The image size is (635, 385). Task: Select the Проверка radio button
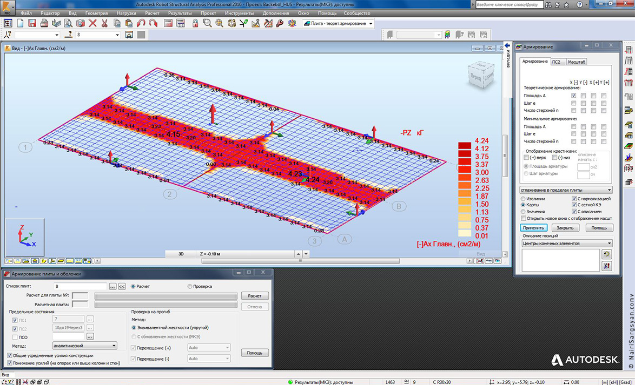click(x=189, y=286)
